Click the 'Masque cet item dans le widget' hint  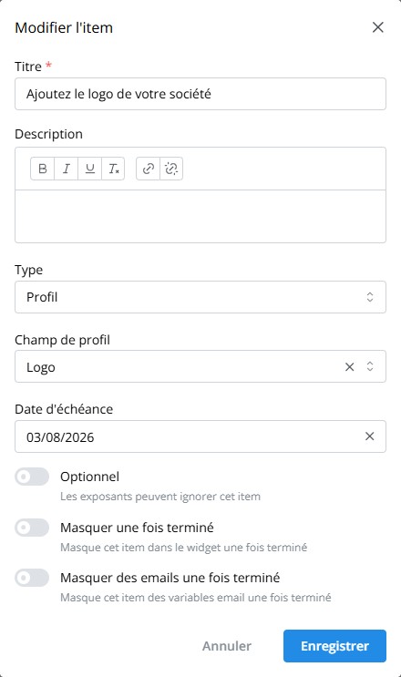[x=183, y=548]
